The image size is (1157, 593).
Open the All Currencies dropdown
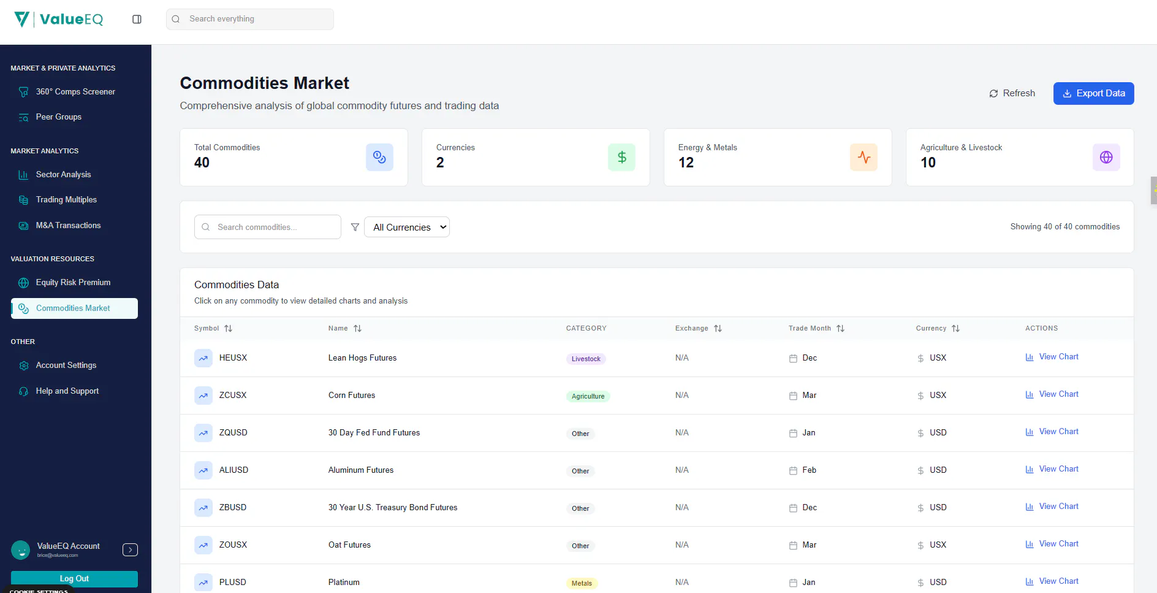(x=407, y=227)
